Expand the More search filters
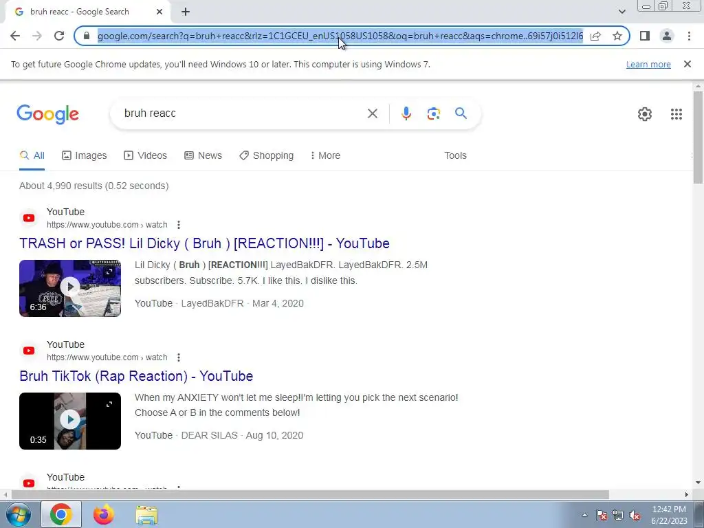Image resolution: width=704 pixels, height=528 pixels. click(325, 155)
